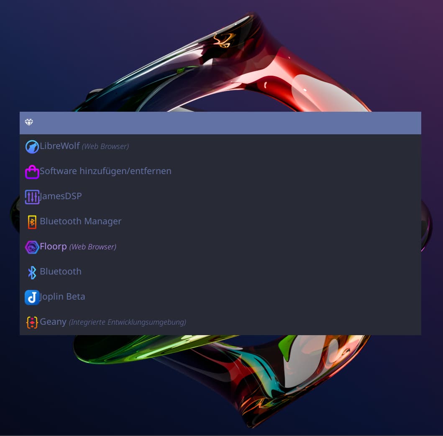The height and width of the screenshot is (436, 443).
Task: Click the Geany curly braces icon
Action: (x=32, y=323)
